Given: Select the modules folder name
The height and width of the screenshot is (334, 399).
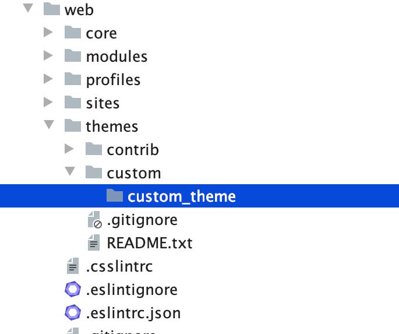Looking at the screenshot, I should [116, 57].
